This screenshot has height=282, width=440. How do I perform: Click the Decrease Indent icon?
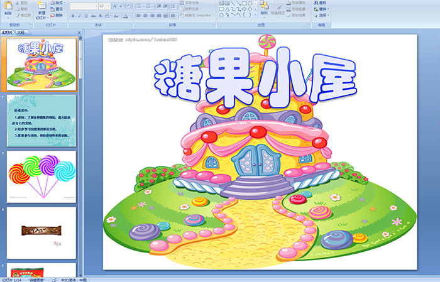[x=159, y=6]
